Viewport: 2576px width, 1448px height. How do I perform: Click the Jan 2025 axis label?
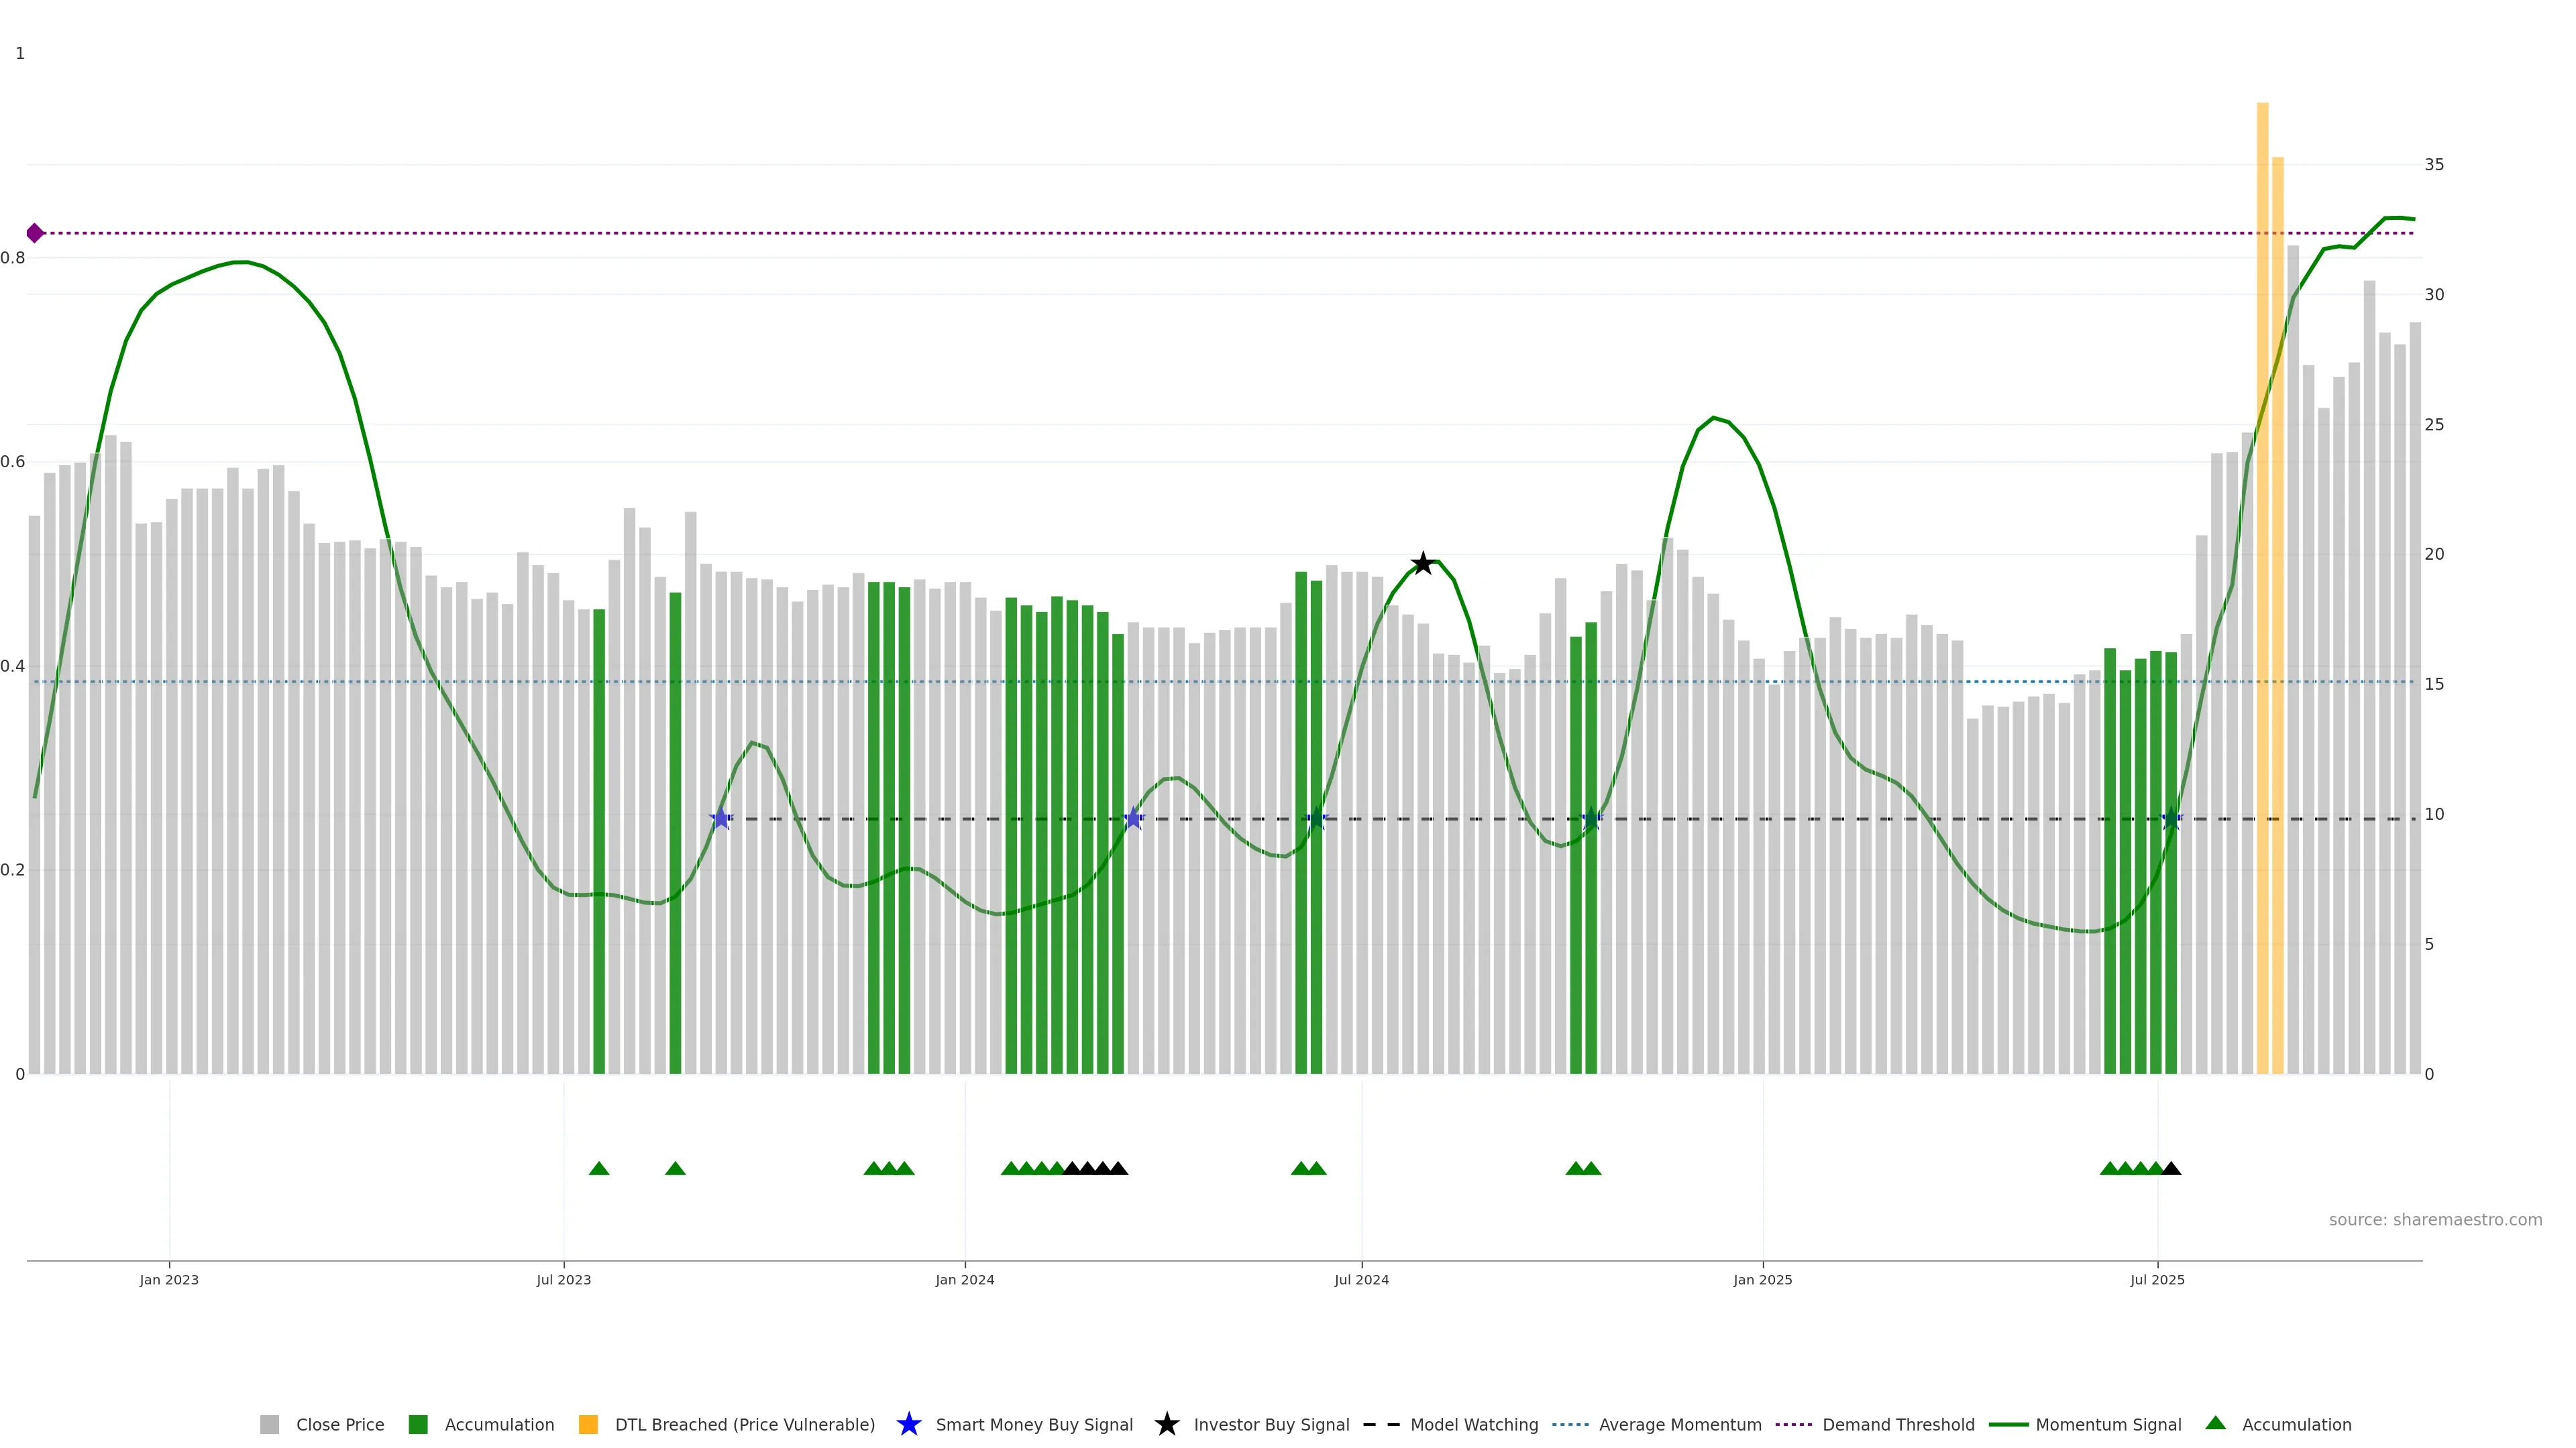point(1762,1279)
